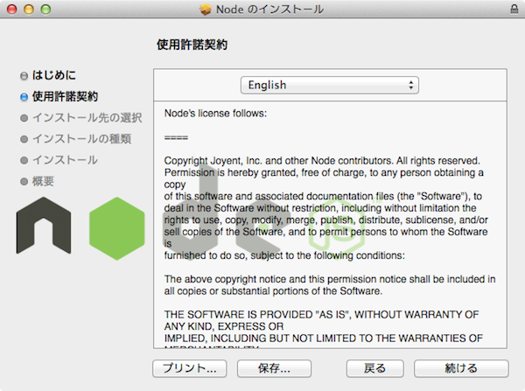Click the 'Copyright Joyent, Inc.' line

pos(322,161)
